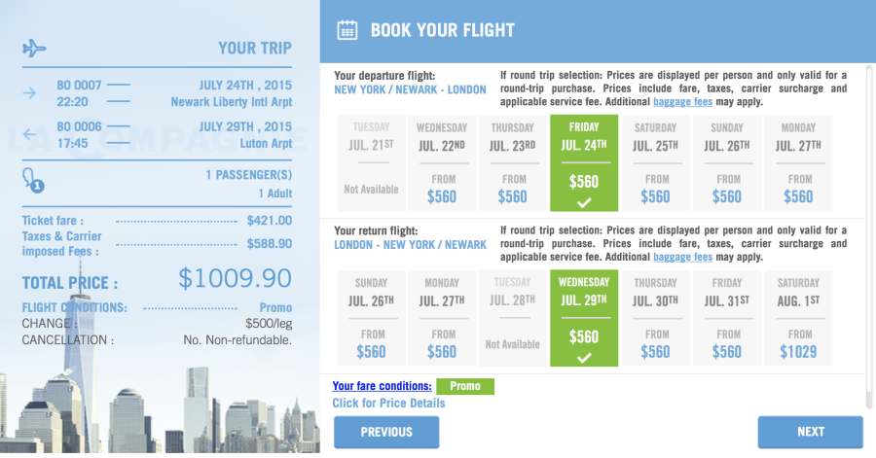This screenshot has width=876, height=458.
Task: Choose Sunday Jul. 26th return flight
Action: coord(370,319)
